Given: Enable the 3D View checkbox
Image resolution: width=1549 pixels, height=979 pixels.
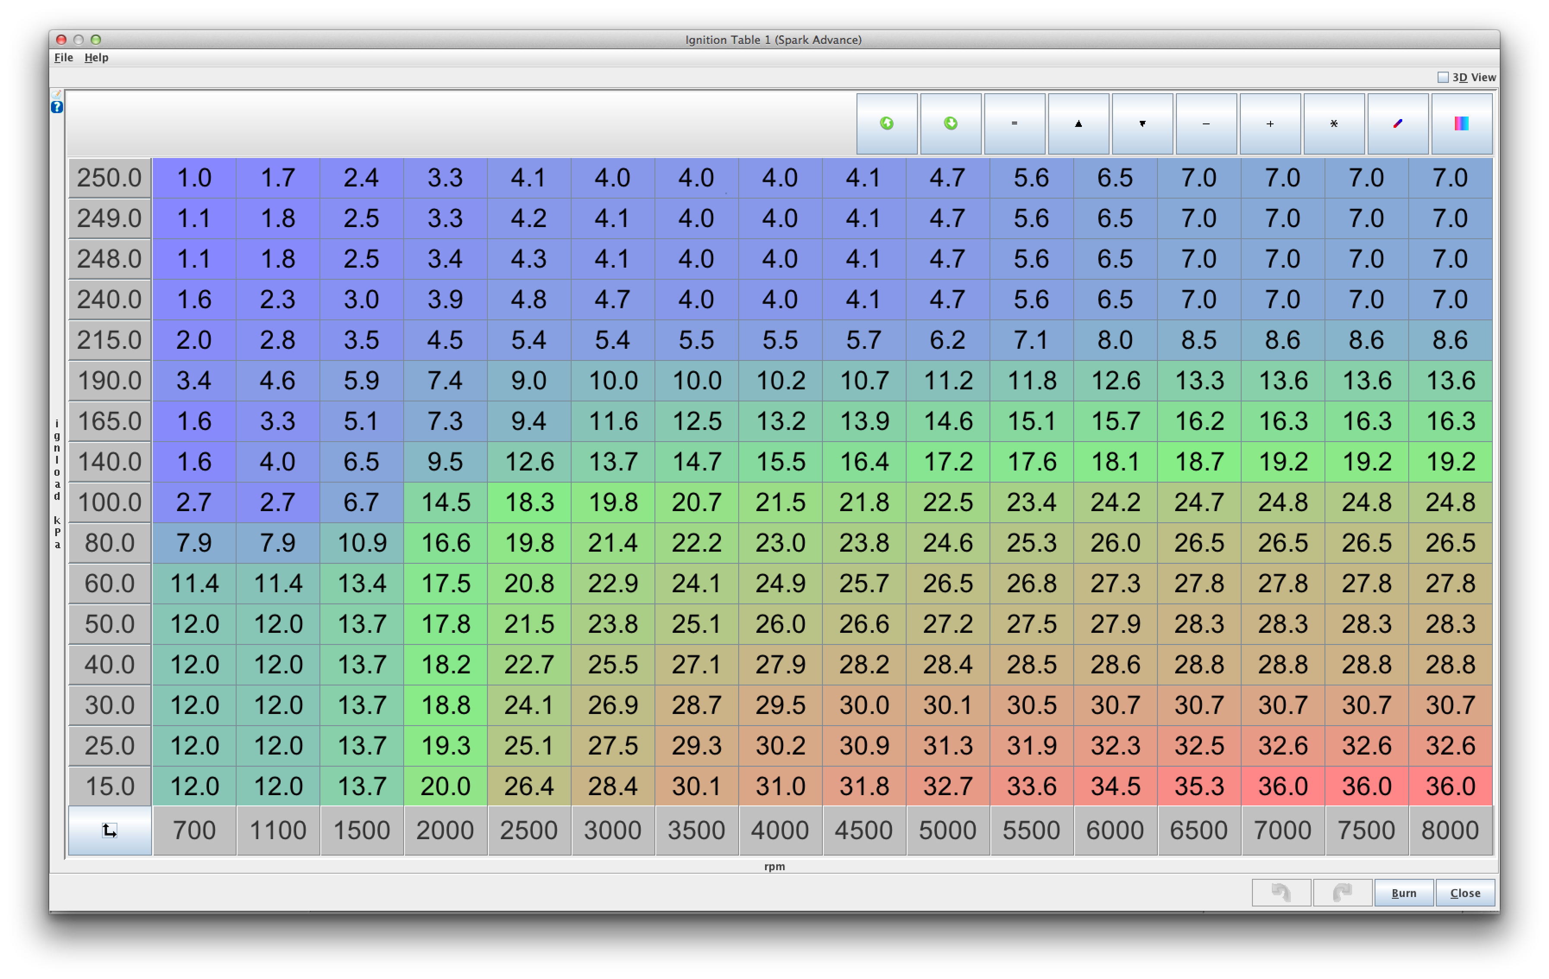Looking at the screenshot, I should pyautogui.click(x=1443, y=77).
